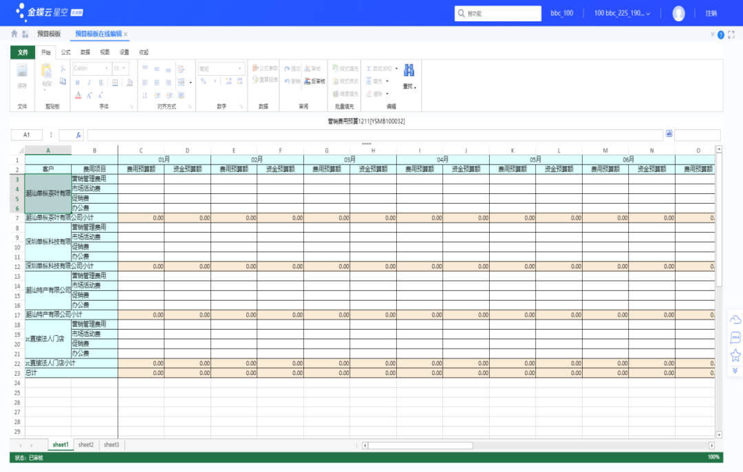Switch to sheet2 worksheet tab

tap(85, 445)
